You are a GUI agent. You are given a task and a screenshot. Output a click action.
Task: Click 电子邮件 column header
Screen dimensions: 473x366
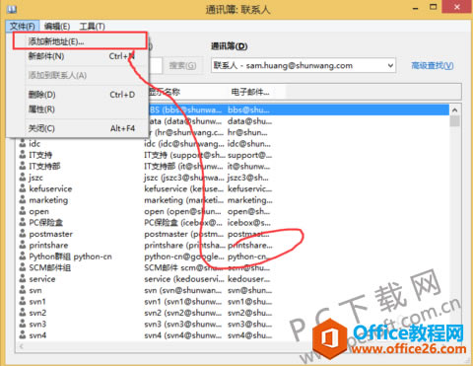pyautogui.click(x=250, y=92)
